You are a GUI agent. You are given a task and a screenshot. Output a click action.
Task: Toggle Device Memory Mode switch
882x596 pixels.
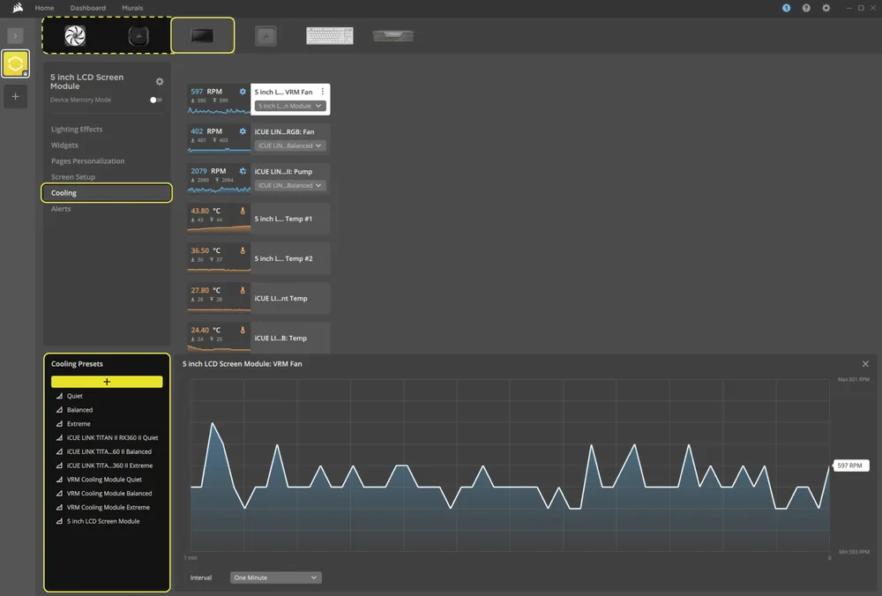(156, 101)
